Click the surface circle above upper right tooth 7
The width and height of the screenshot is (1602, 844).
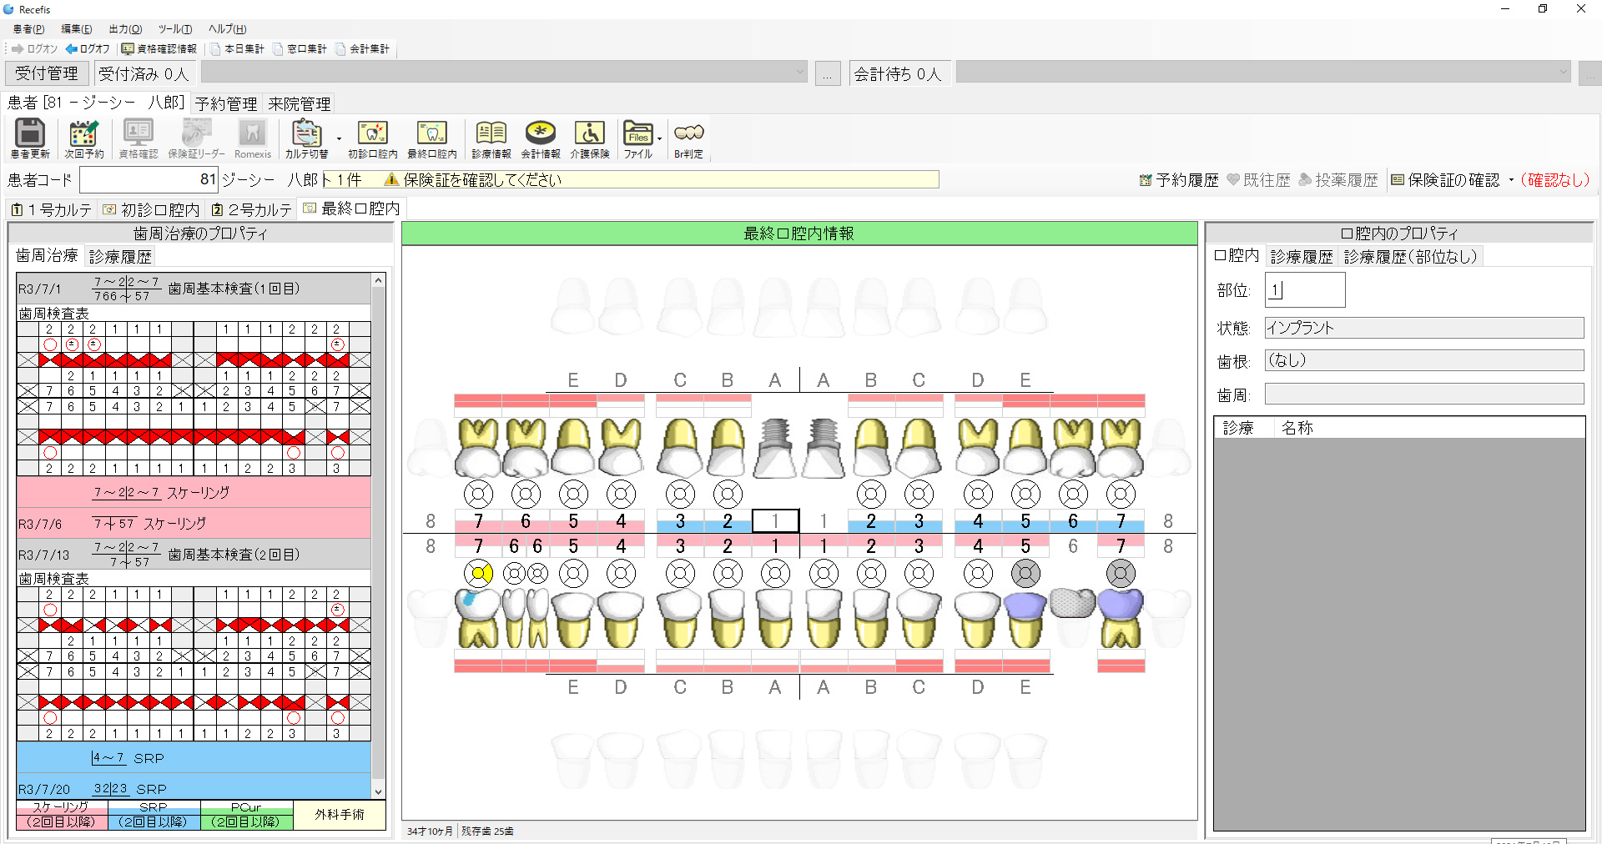tap(478, 494)
